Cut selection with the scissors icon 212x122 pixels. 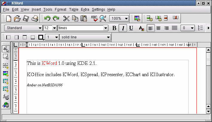66,18
